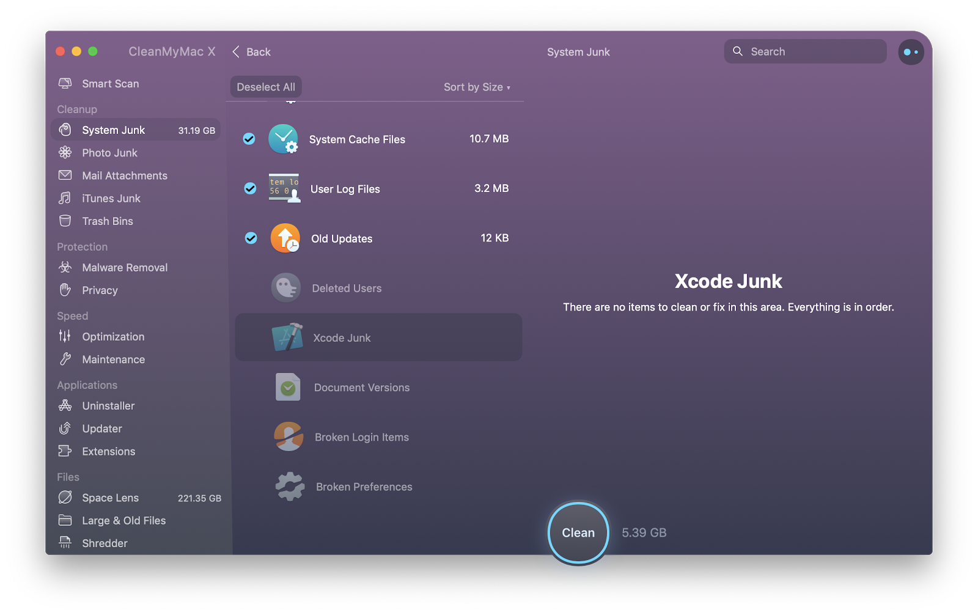Select the Xcode Junk row label
The width and height of the screenshot is (978, 615).
click(x=342, y=337)
